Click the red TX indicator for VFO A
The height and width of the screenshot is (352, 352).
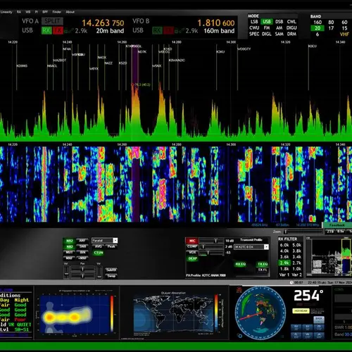[x=58, y=30]
